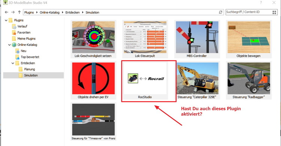Viewport: 281px width, 146px height.
Task: Select the MBS-Controller plugin
Action: click(x=197, y=39)
